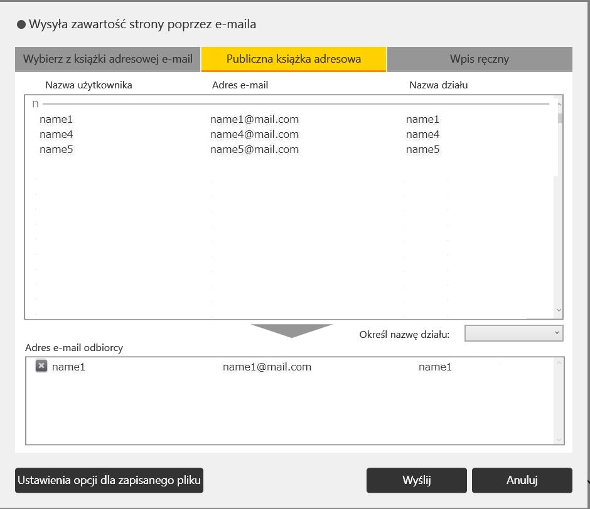
Task: Click the gray add-to-recipients down arrow
Action: [292, 331]
